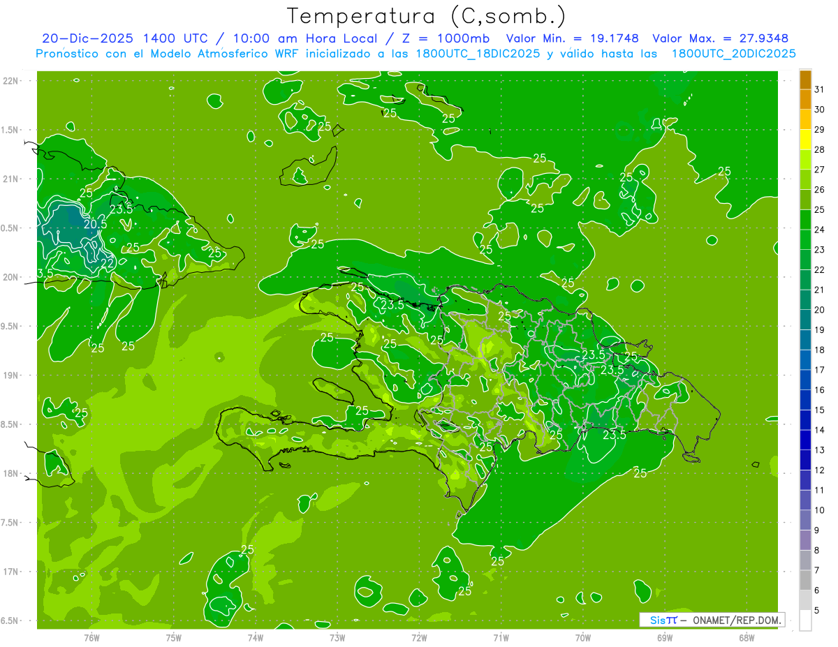The image size is (838, 647).
Task: Click color scale value "15"
Action: point(820,410)
